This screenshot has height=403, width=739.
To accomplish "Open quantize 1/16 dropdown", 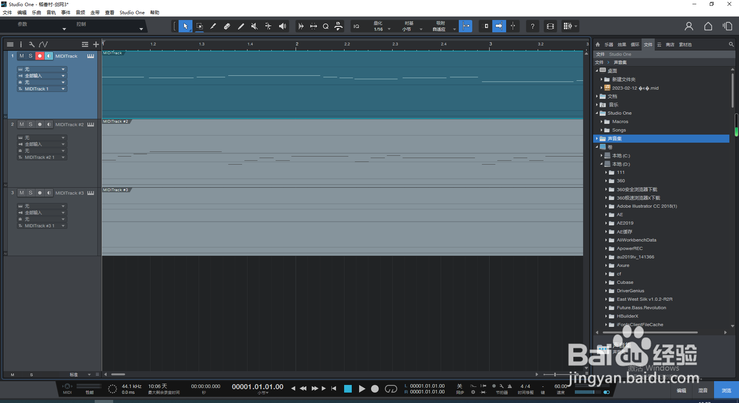I will [x=382, y=29].
